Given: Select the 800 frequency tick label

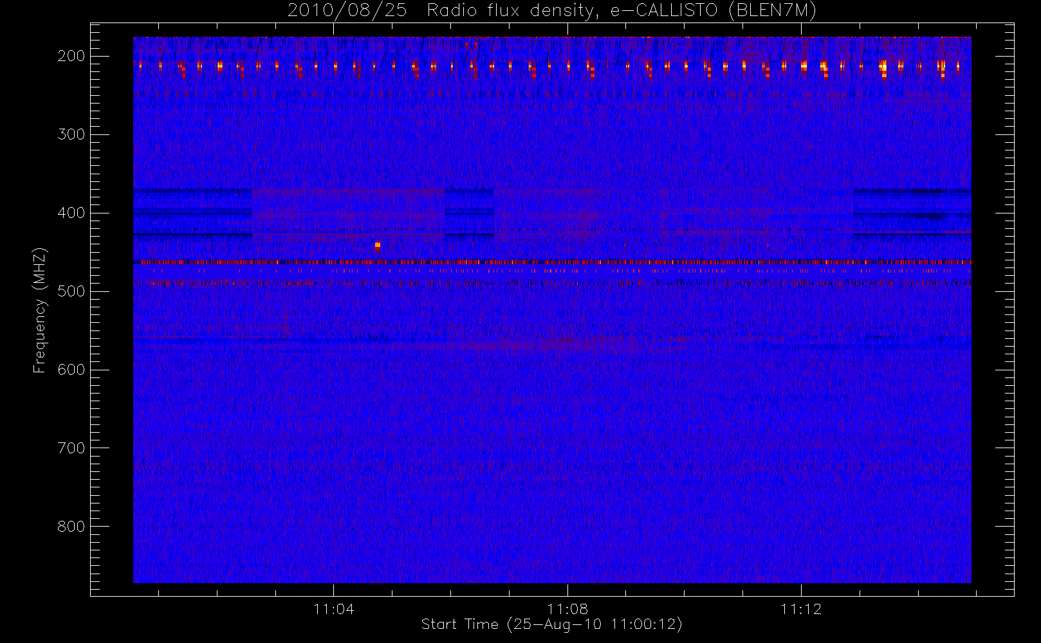Looking at the screenshot, I should click(x=71, y=527).
